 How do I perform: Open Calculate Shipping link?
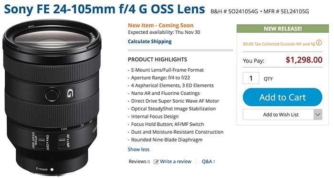point(149,41)
